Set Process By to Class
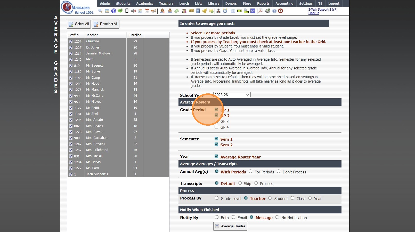 click(x=292, y=198)
